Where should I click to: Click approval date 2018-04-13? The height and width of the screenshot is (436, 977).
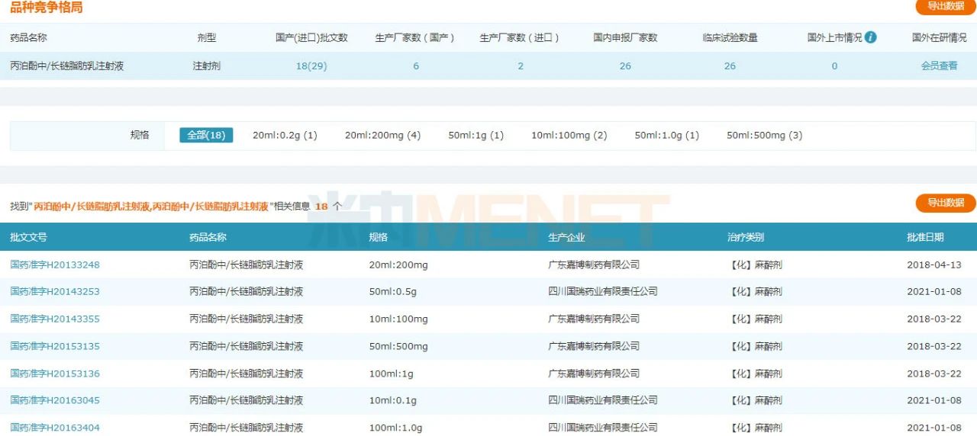point(934,264)
